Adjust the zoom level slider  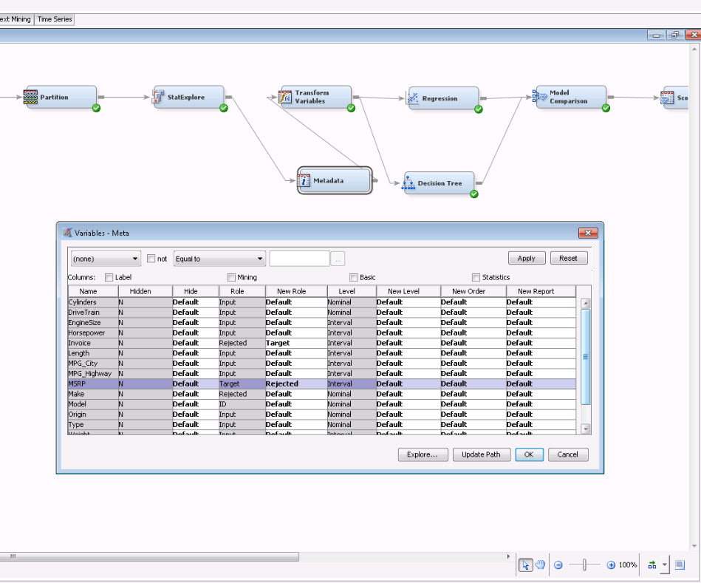tap(584, 565)
